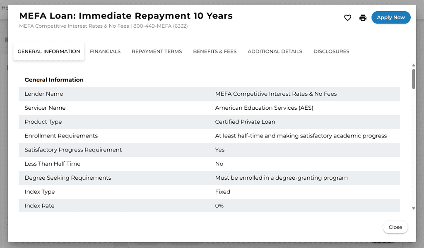Favorite this loan with the heart icon
The height and width of the screenshot is (248, 424).
pos(348,18)
